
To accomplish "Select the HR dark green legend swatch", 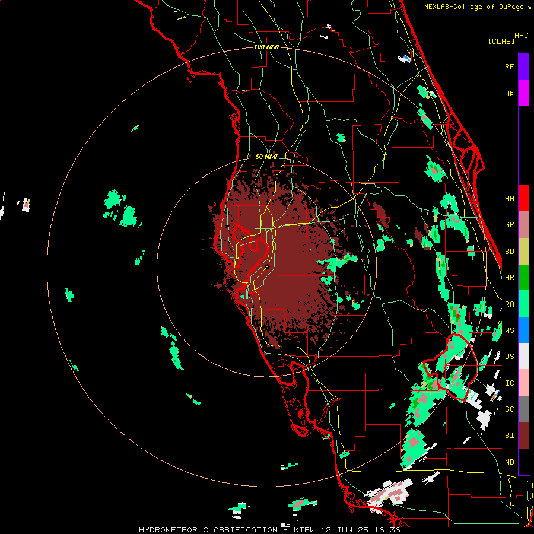I will (x=524, y=277).
